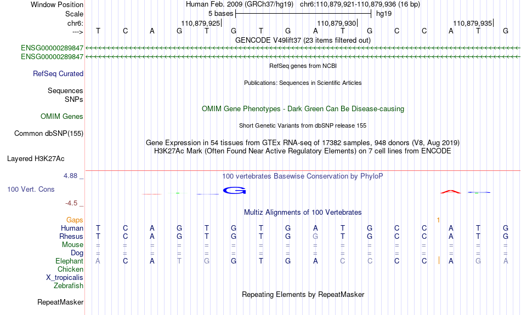Image resolution: width=521 pixels, height=315 pixels.
Task: Select the Rhesus species label
Action: pyautogui.click(x=71, y=236)
